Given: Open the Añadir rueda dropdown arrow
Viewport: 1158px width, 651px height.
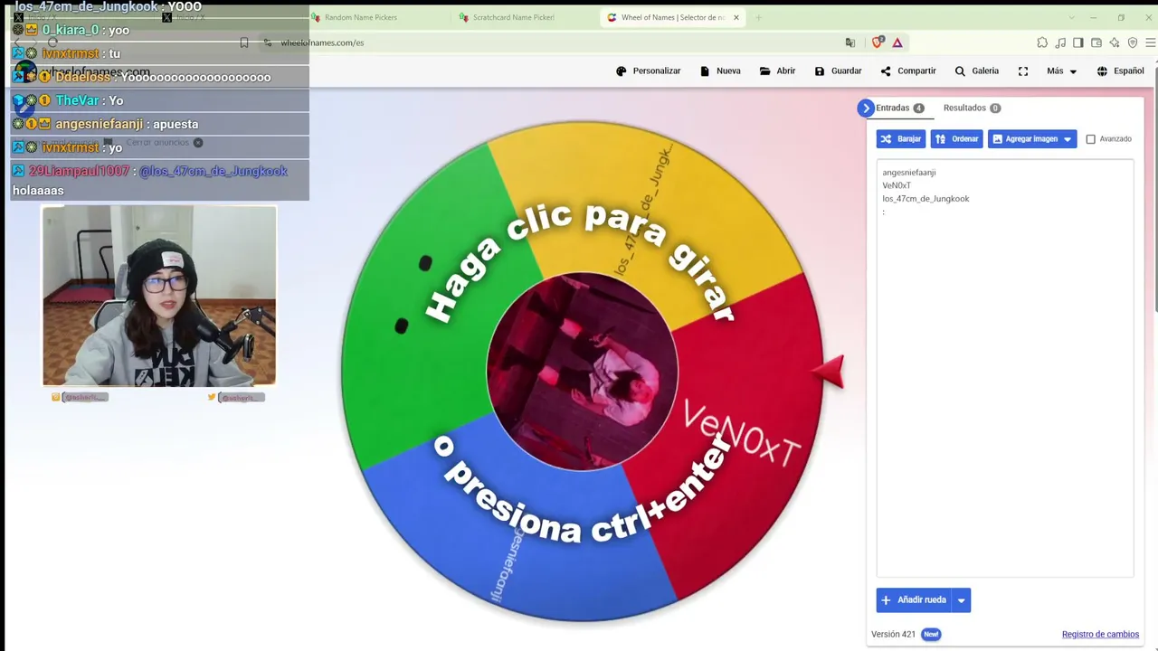Looking at the screenshot, I should click(961, 600).
